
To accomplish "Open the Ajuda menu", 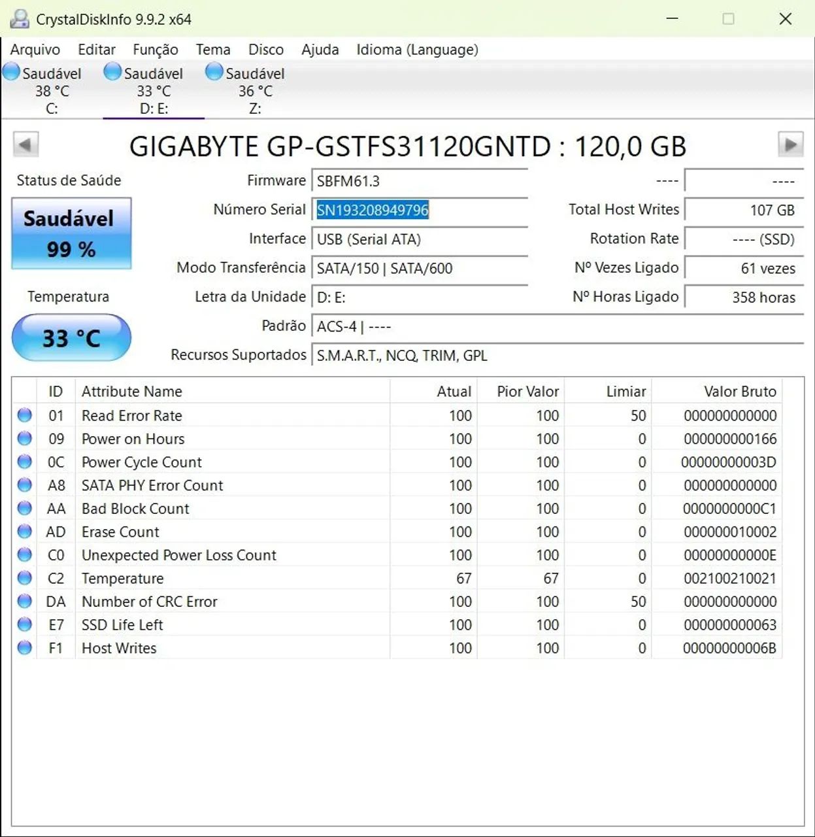I will 320,50.
